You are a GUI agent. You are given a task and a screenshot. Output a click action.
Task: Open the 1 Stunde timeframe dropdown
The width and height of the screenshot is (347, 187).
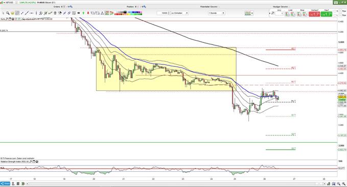pyautogui.click(x=217, y=13)
